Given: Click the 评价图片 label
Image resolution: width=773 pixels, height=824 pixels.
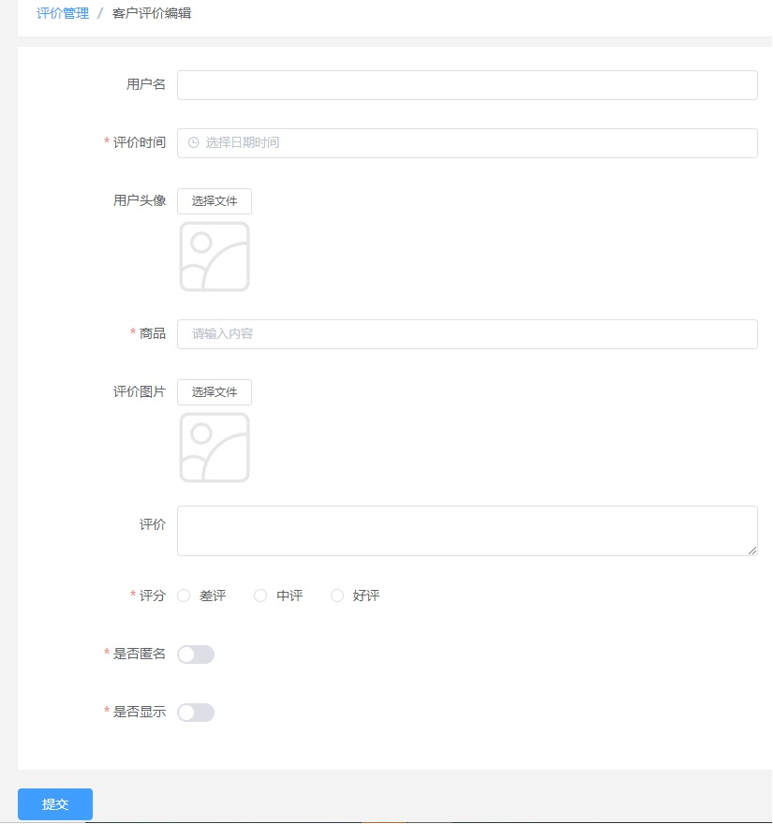Looking at the screenshot, I should click(140, 391).
